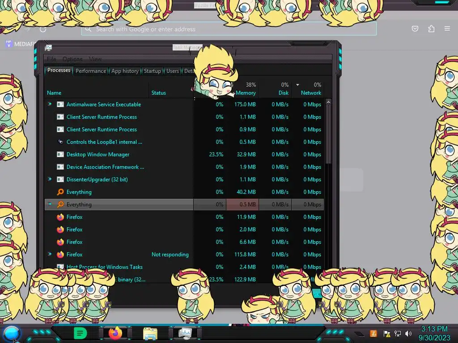The image size is (458, 343).
Task: Open the Options menu in Task Manager
Action: pyautogui.click(x=72, y=59)
